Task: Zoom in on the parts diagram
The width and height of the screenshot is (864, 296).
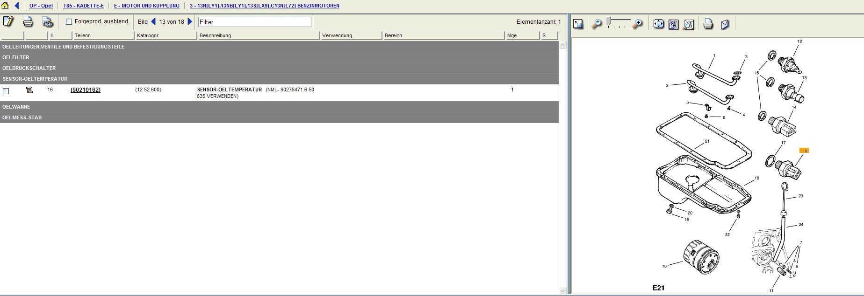Action: (x=638, y=24)
